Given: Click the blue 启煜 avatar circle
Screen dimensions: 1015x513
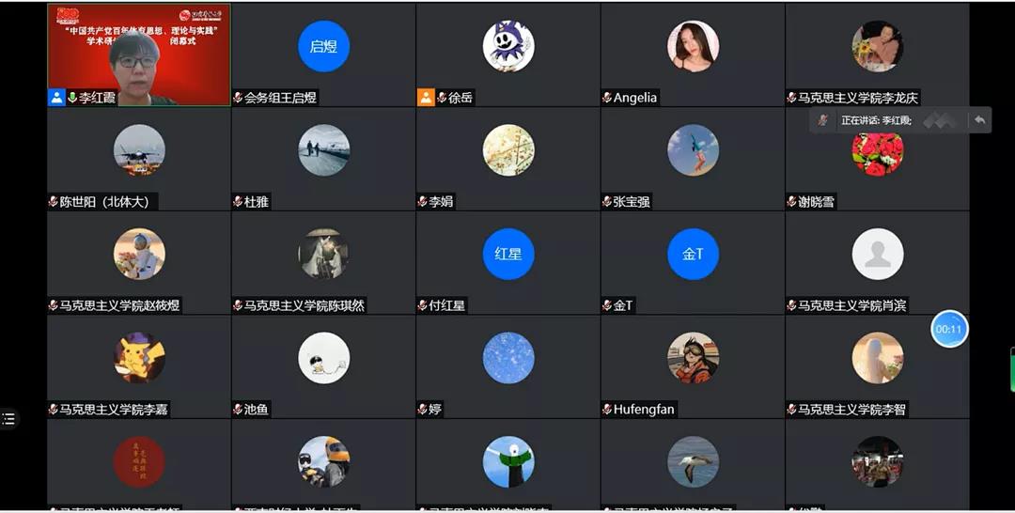Looking at the screenshot, I should [x=323, y=47].
